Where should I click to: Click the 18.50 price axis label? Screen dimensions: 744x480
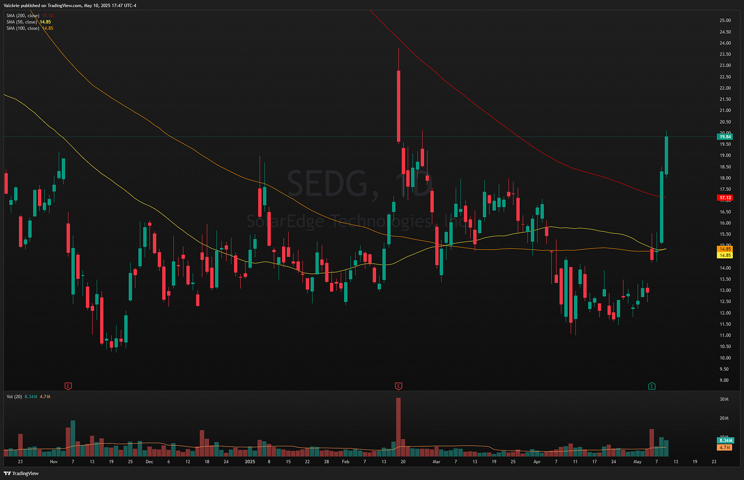(725, 166)
